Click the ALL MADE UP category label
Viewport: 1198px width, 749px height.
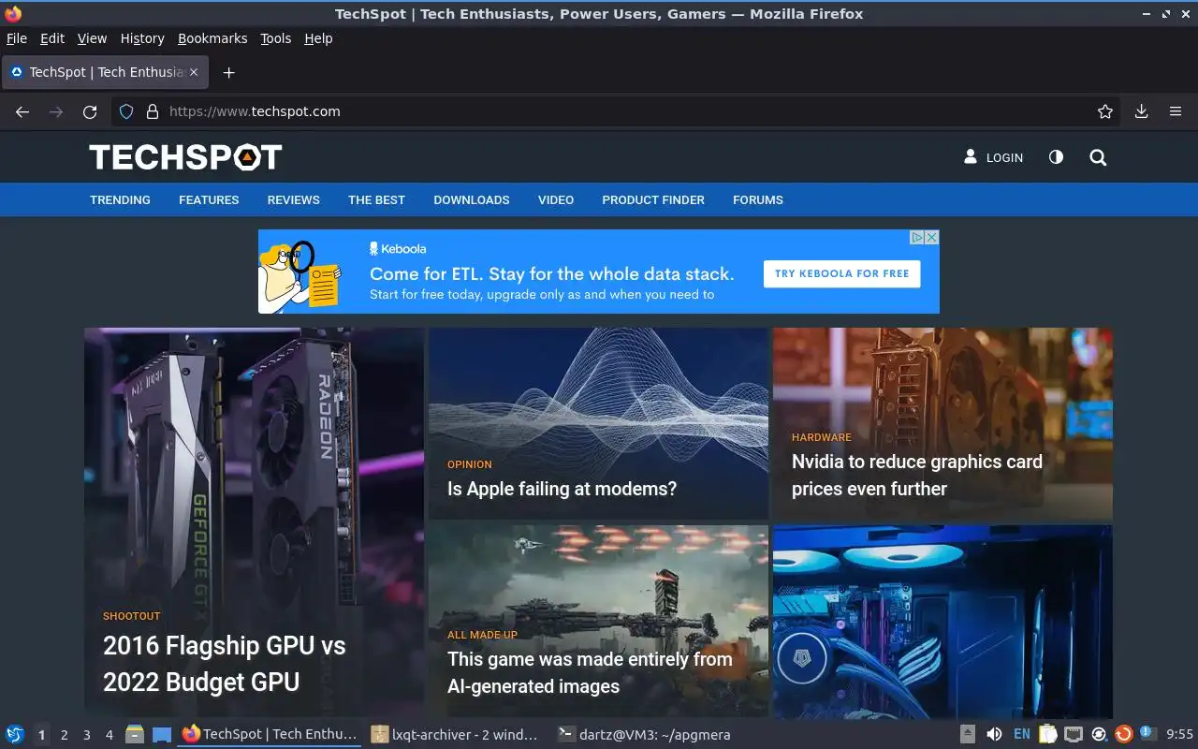tap(482, 635)
